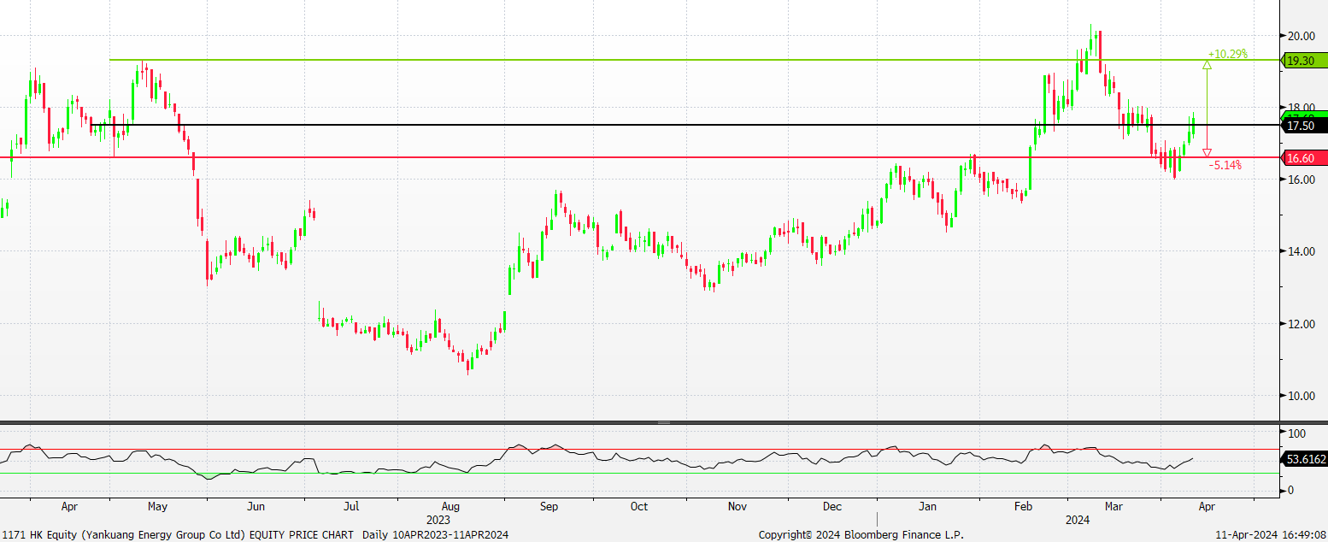Select the black 17.50 price level tag

click(1304, 126)
